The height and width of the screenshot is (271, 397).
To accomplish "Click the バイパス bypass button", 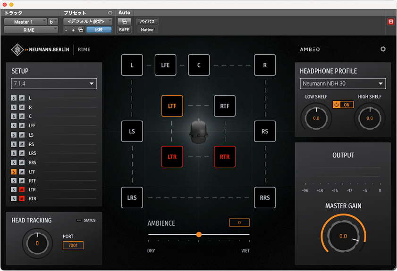I will click(147, 22).
